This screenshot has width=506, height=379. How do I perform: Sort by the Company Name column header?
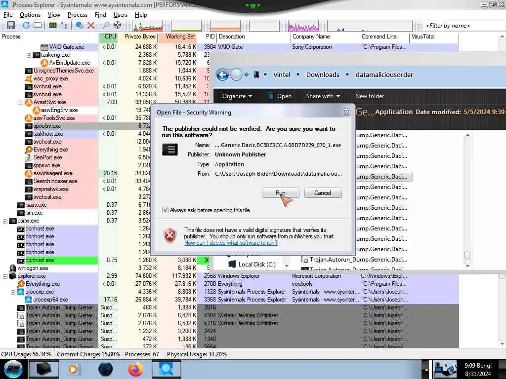tap(325, 37)
